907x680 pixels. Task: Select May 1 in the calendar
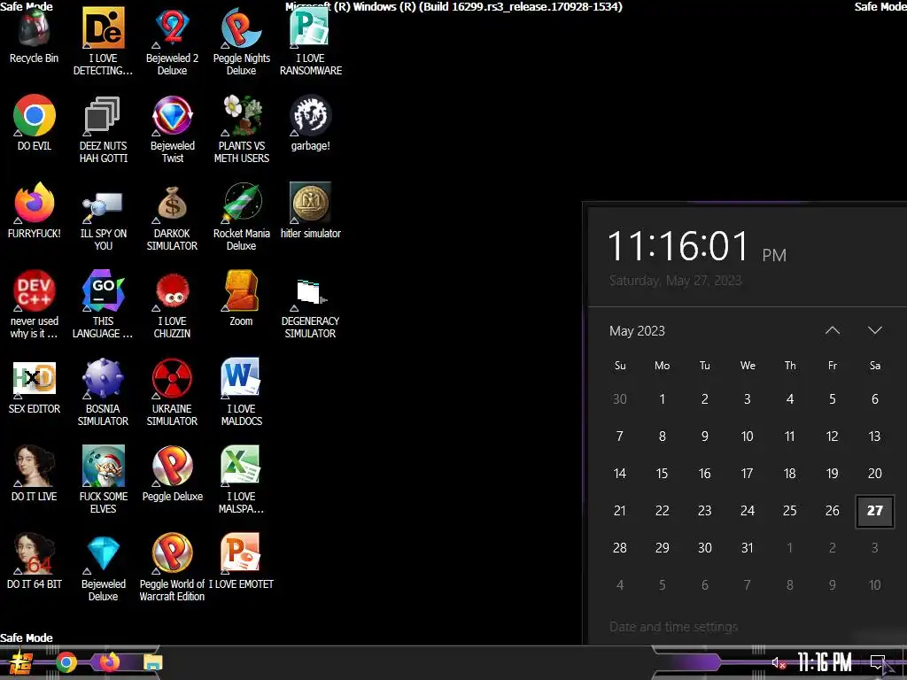[x=663, y=399]
